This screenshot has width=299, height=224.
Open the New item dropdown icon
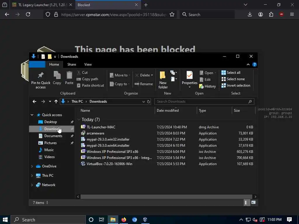pyautogui.click(x=173, y=73)
